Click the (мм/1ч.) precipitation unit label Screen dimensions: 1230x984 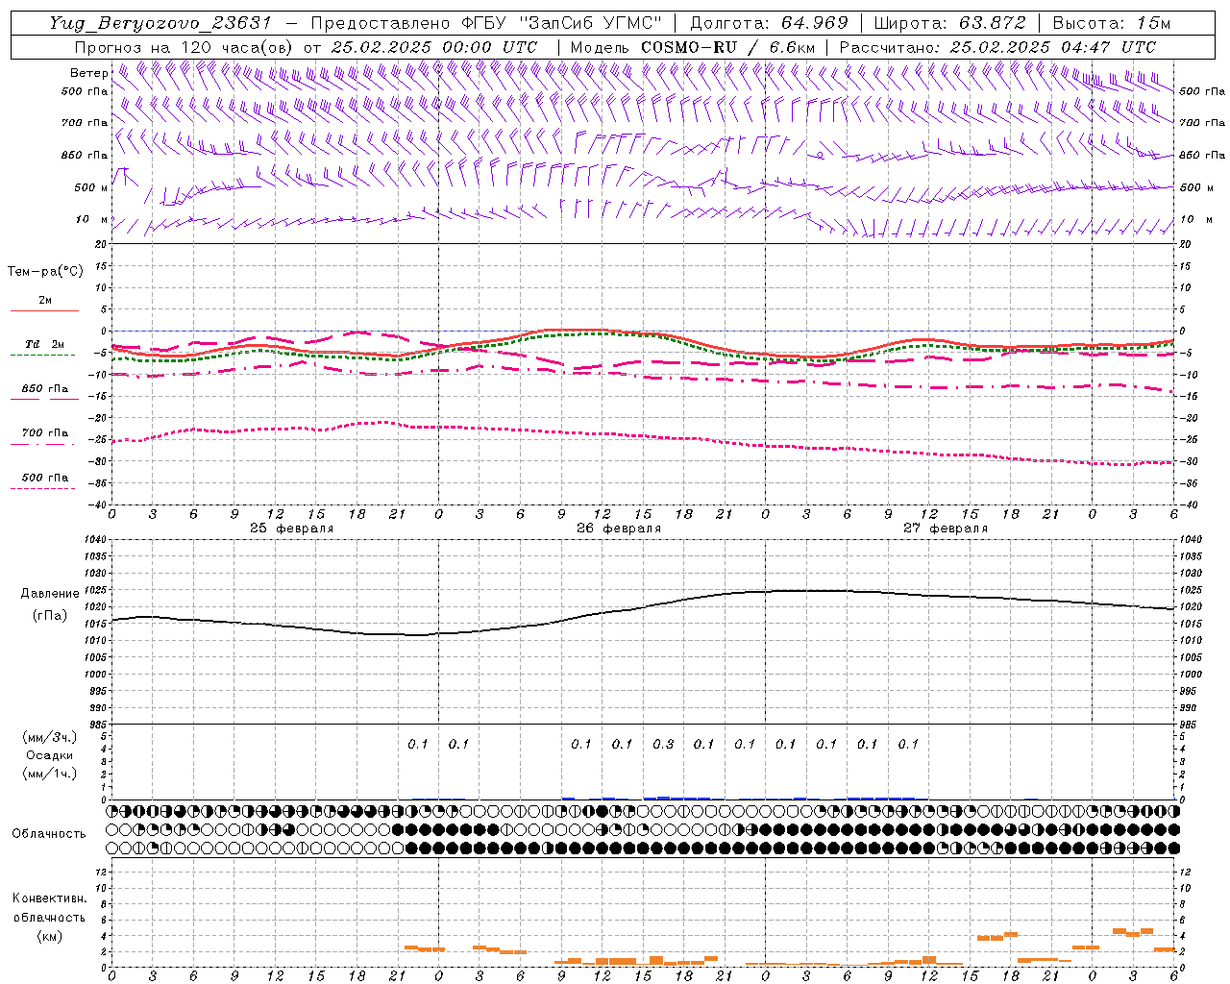point(50,774)
